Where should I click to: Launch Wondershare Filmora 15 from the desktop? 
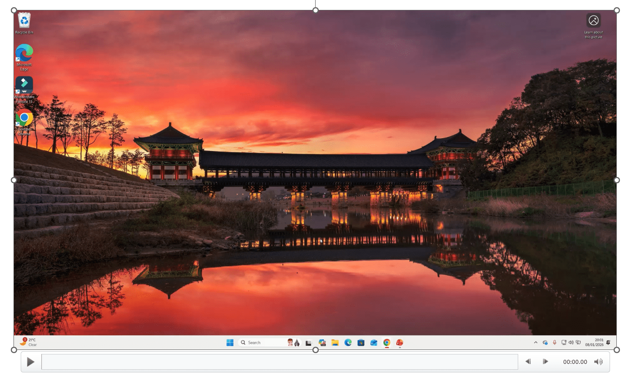coord(24,85)
